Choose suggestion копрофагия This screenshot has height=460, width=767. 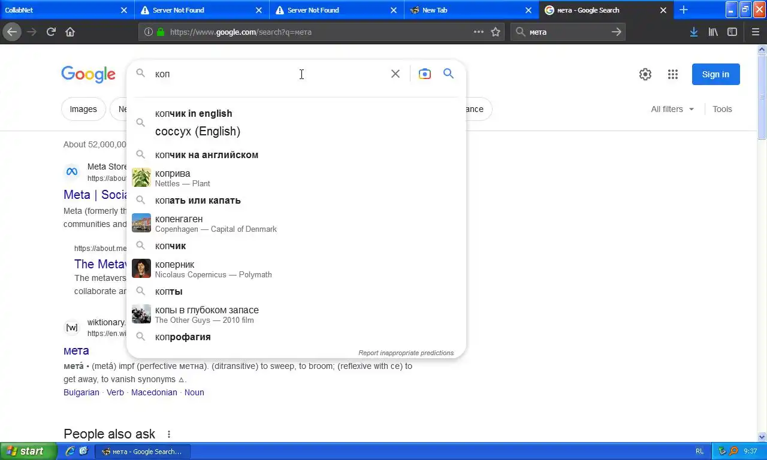(296, 337)
